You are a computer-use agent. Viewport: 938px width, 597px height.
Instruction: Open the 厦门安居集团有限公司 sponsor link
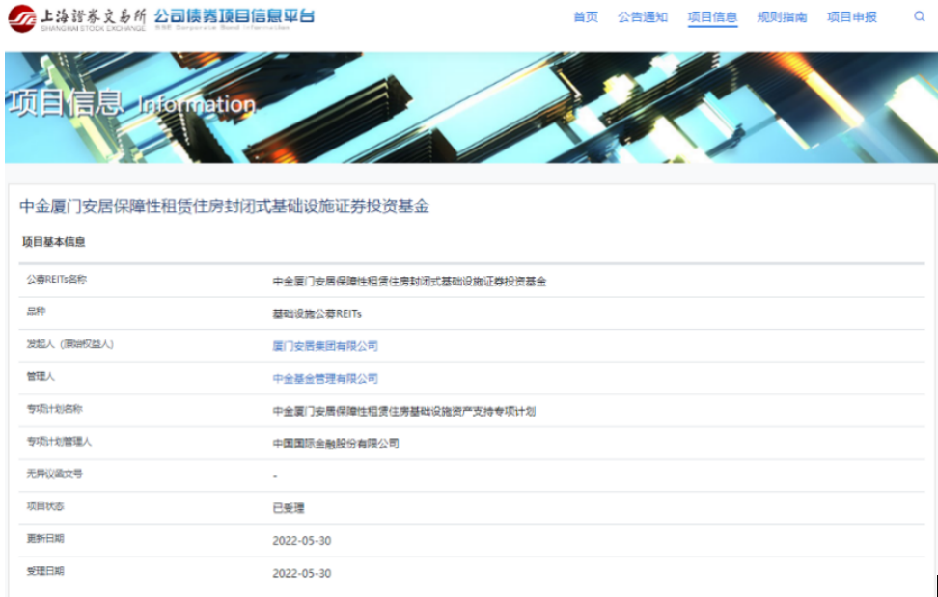coord(325,346)
